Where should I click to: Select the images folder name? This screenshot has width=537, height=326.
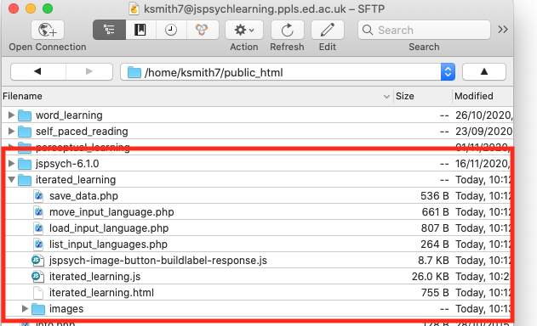pyautogui.click(x=66, y=309)
